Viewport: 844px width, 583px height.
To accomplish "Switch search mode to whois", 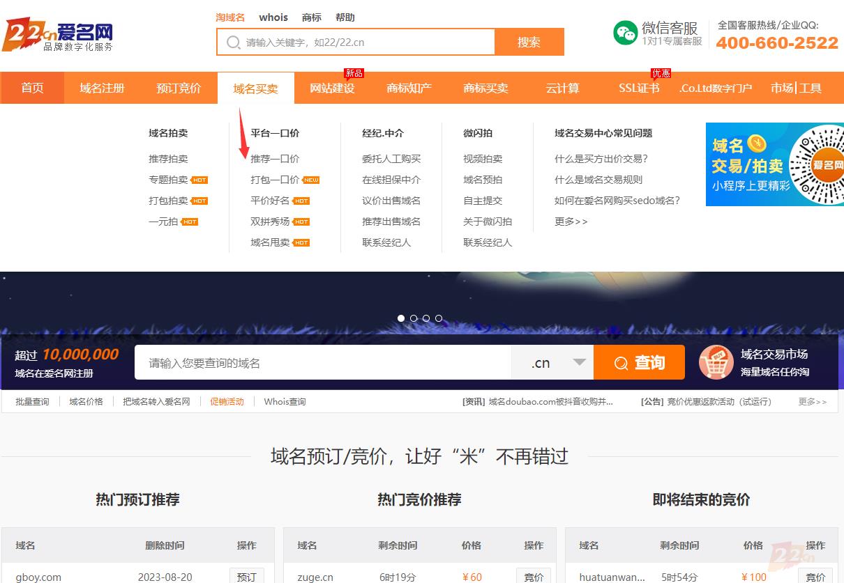I will point(273,17).
